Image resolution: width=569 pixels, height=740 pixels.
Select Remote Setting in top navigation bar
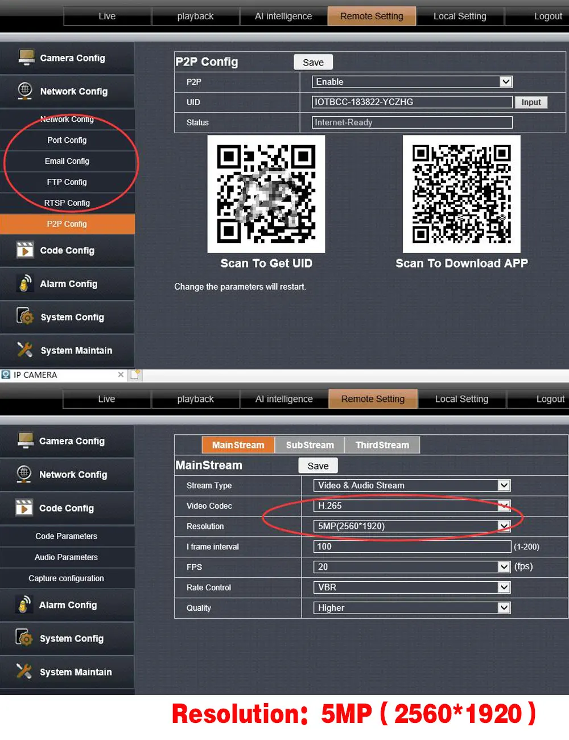(x=372, y=16)
